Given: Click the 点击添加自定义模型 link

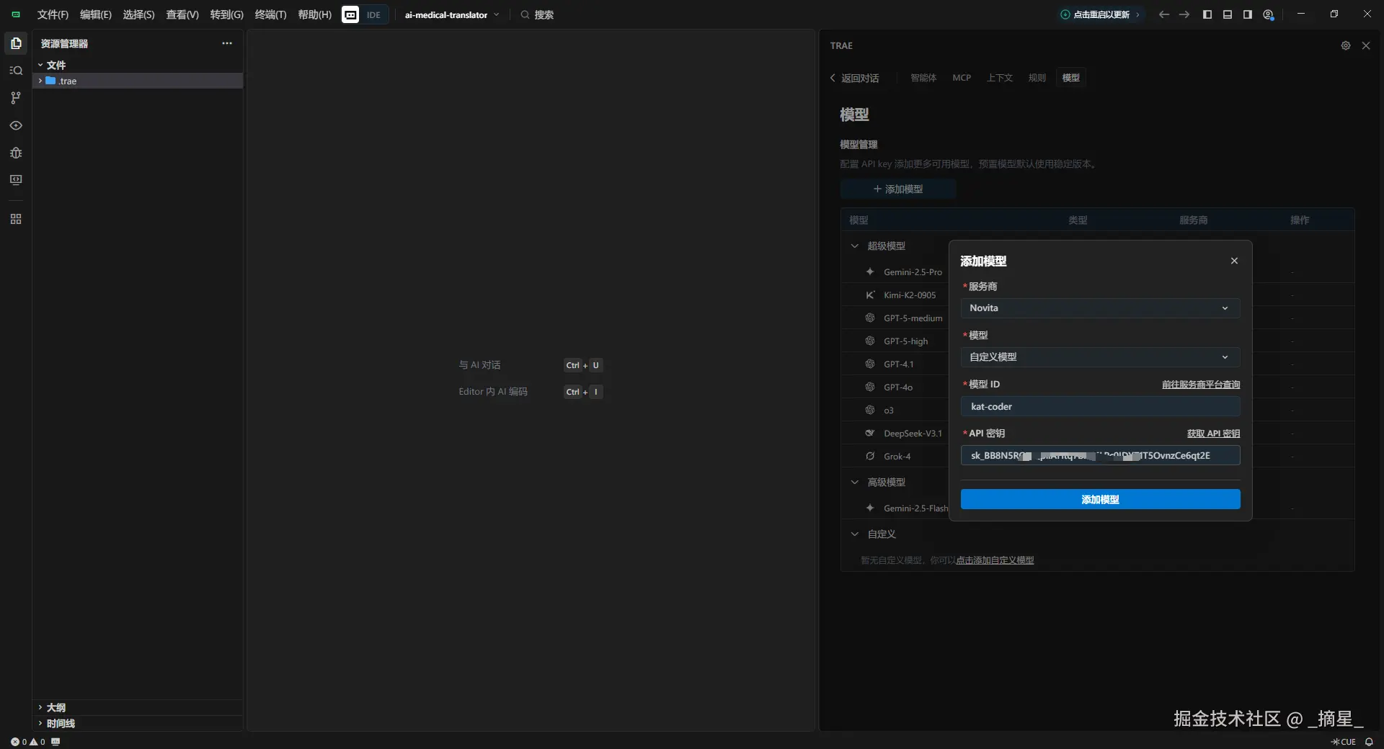Looking at the screenshot, I should (x=995, y=560).
